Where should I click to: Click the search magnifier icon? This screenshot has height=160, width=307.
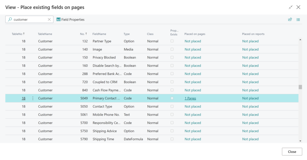10,19
